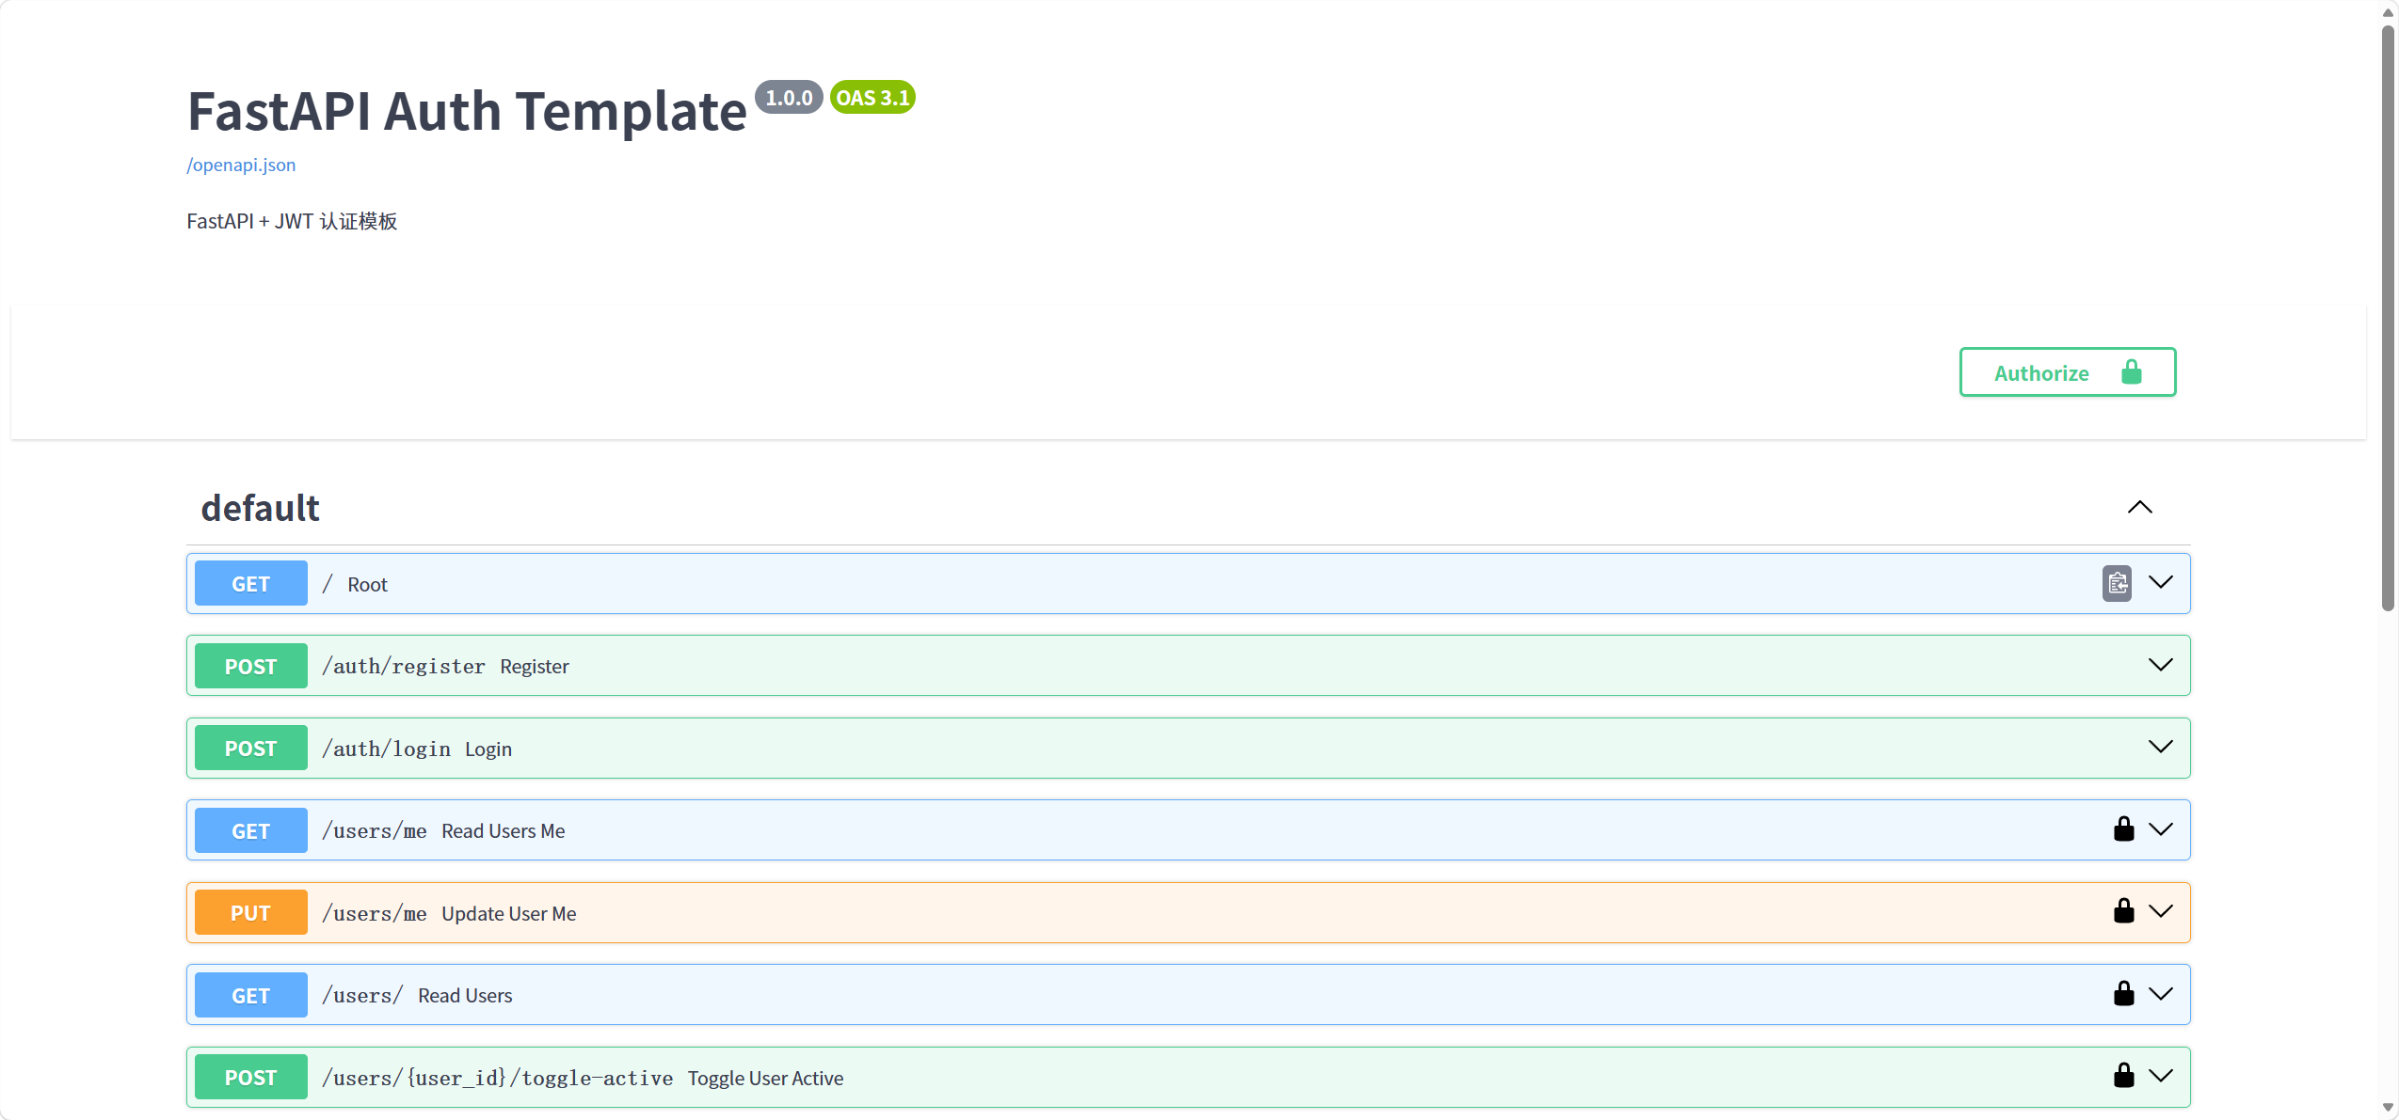Click the lock icon on toggle-active row
Screen dimensions: 2399x1120
pos(2124,1076)
